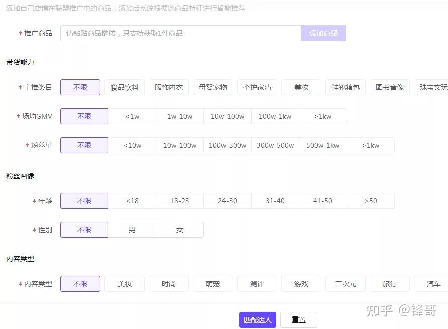The height and width of the screenshot is (329, 448).
Task: Choose 汽车 content type
Action: tap(431, 284)
